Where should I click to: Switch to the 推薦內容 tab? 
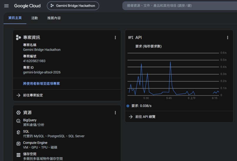[x=54, y=18]
